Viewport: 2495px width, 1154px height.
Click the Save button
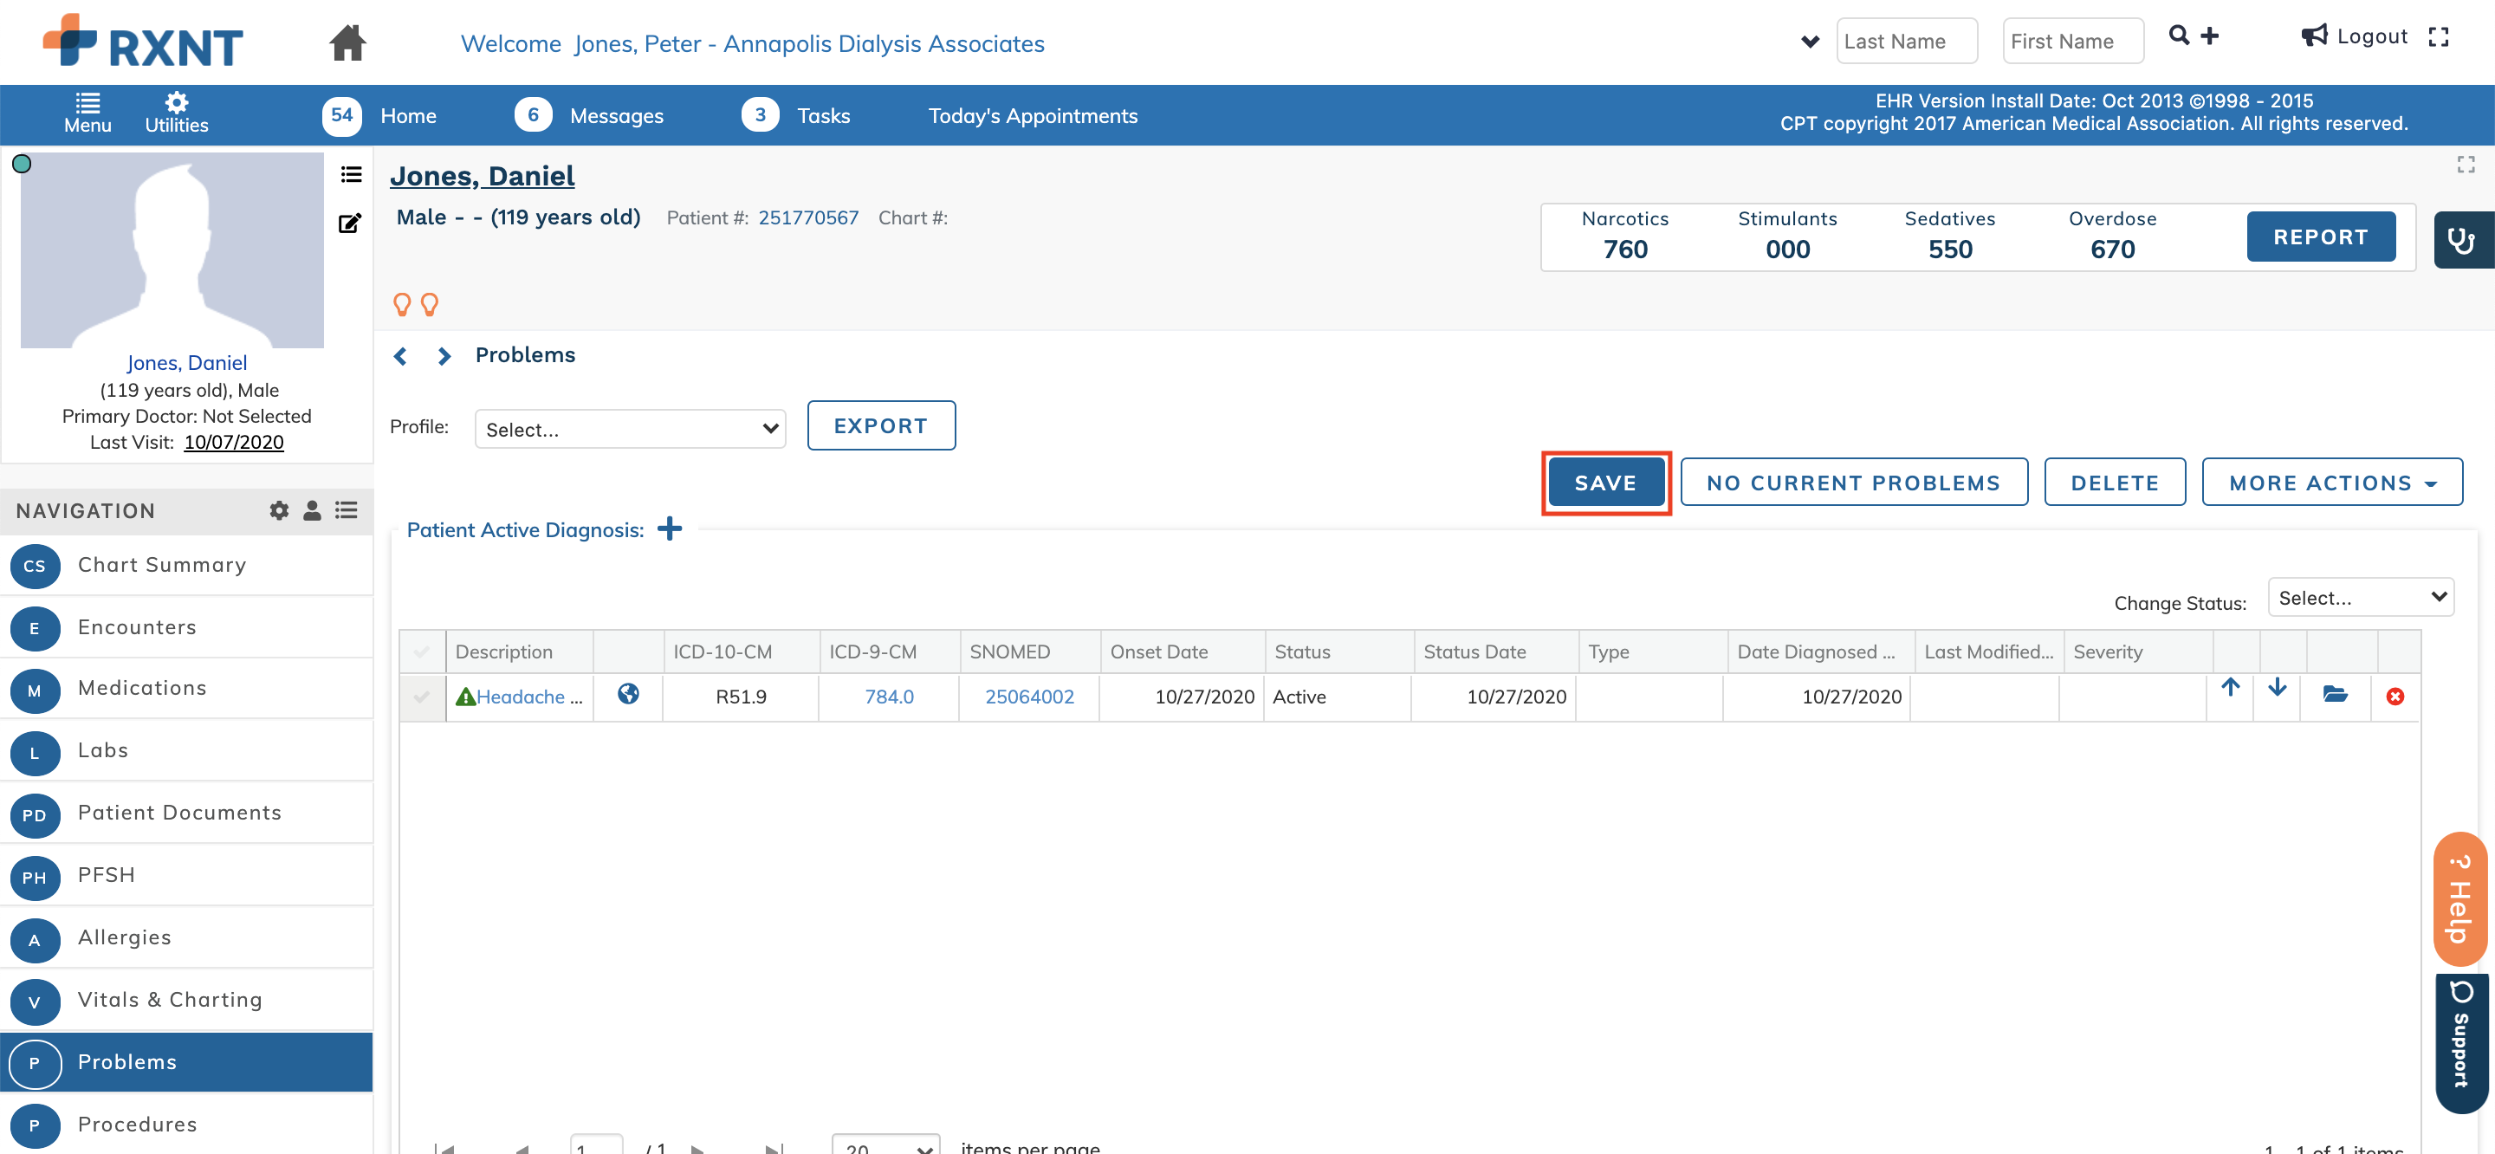(x=1605, y=482)
